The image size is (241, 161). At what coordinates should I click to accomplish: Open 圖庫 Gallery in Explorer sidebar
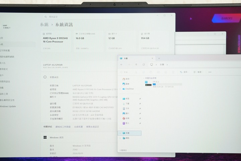[126, 84]
